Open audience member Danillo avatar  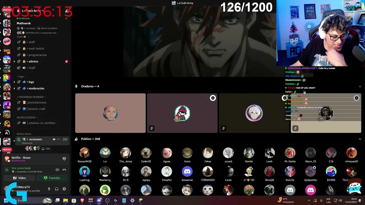click(x=249, y=153)
